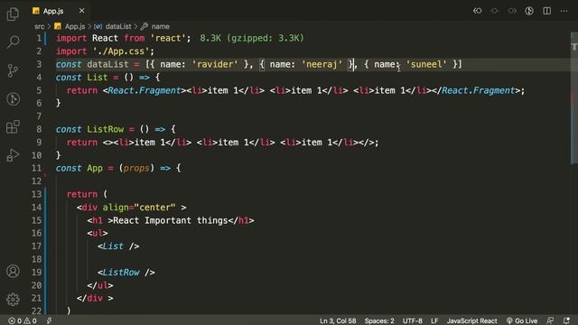Viewport: 578px width, 325px height.
Task: Click Ln 3, Col 58 status entry
Action: pyautogui.click(x=338, y=321)
